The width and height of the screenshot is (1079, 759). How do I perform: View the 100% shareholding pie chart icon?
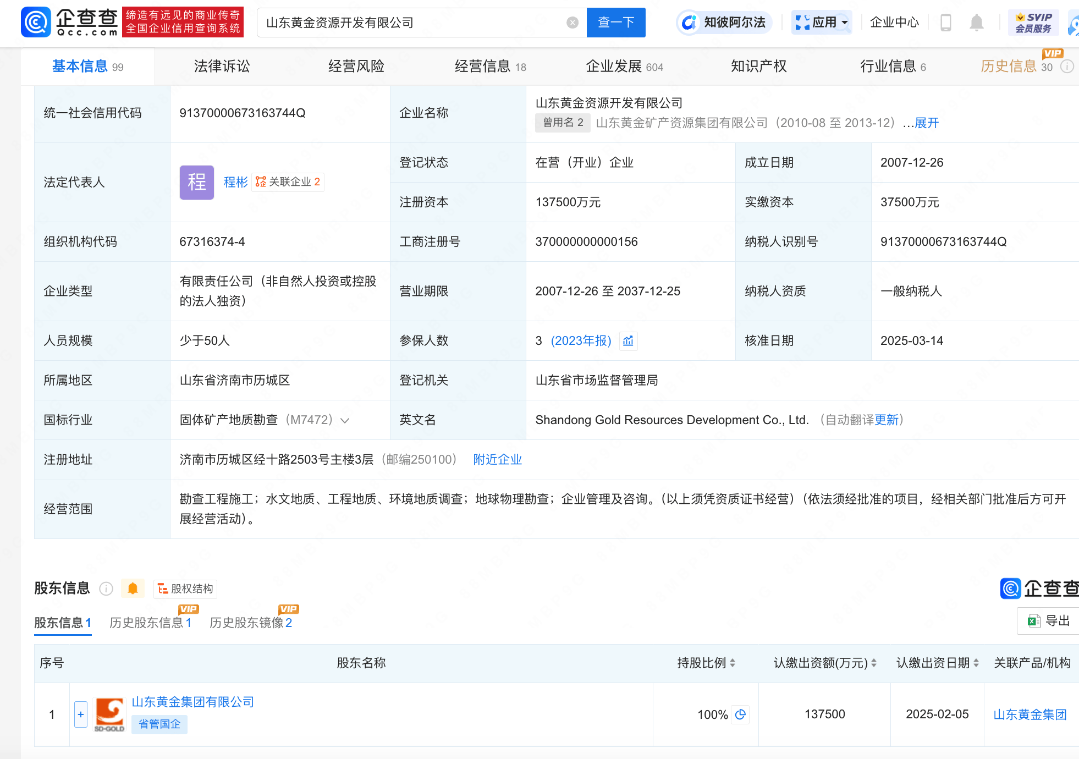pos(741,714)
